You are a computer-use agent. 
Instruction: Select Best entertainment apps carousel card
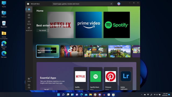tap(48, 51)
